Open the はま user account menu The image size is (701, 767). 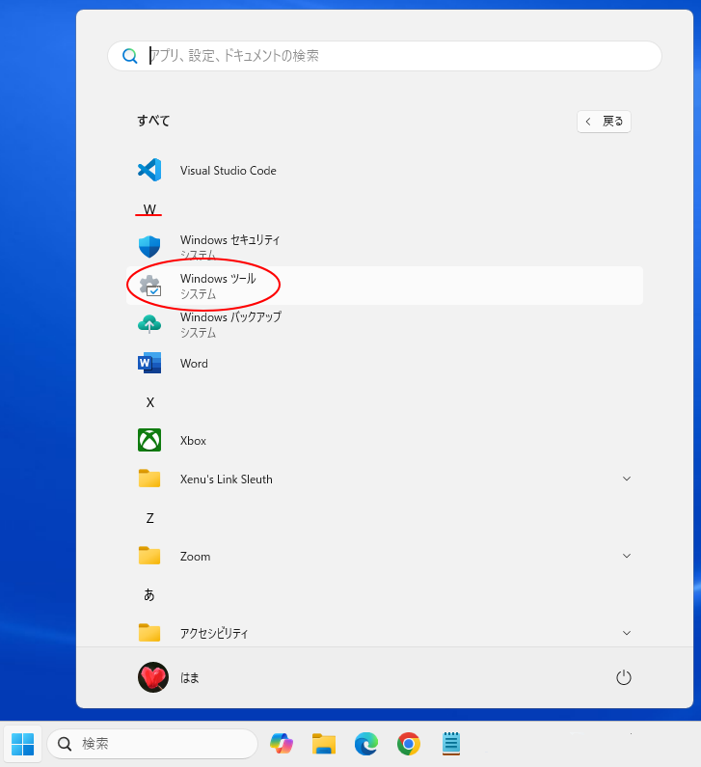tap(169, 677)
